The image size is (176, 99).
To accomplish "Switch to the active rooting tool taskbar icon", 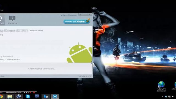I will 55,97.
